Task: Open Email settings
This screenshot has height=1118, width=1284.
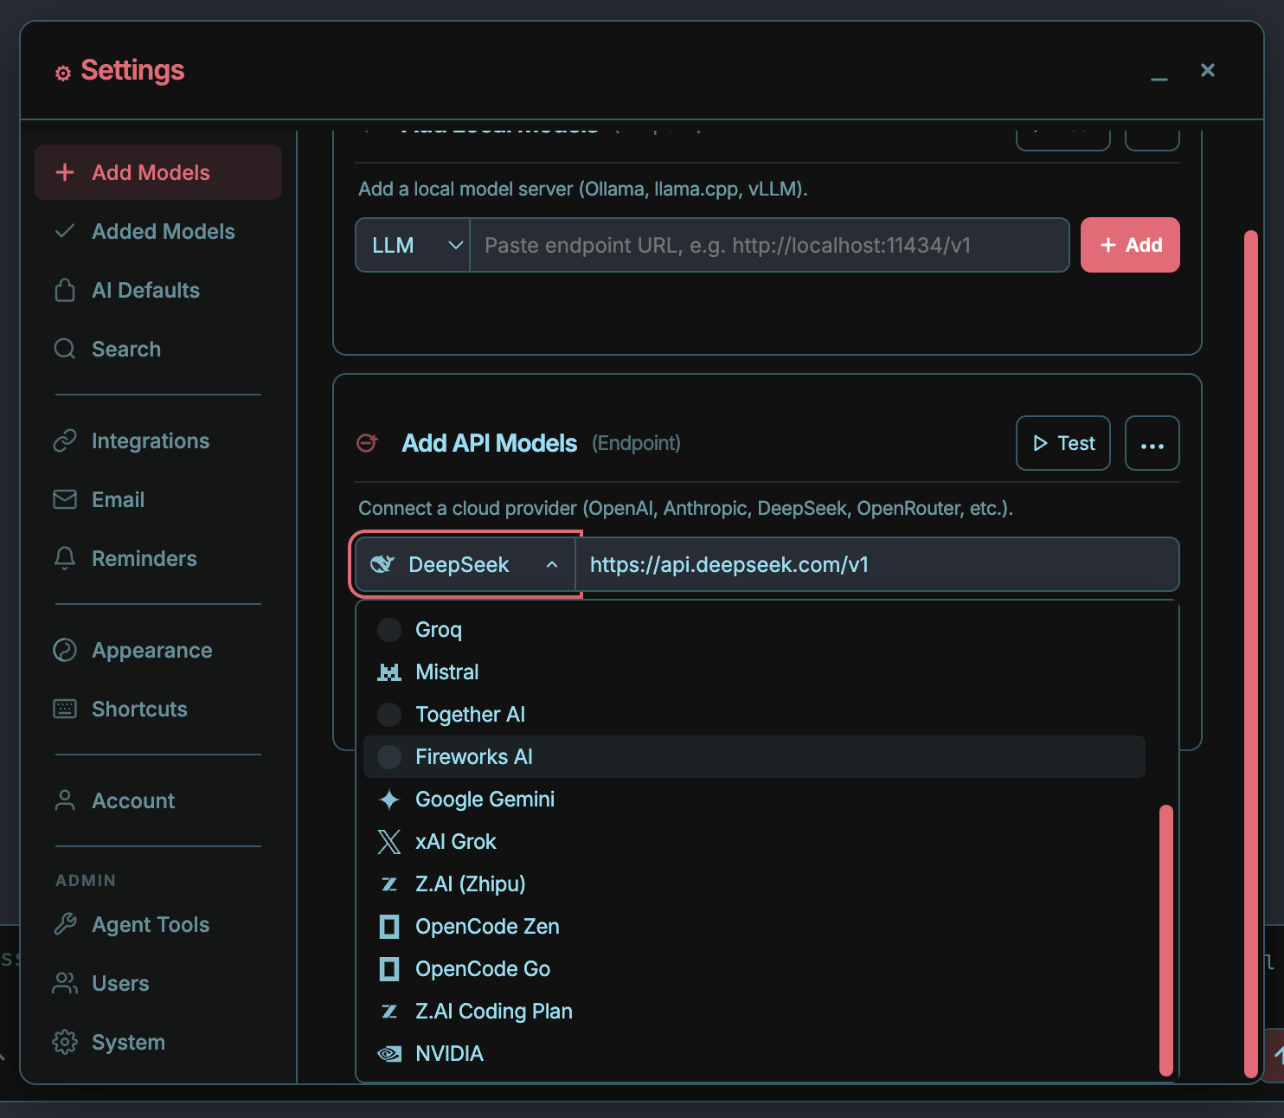Action: [158, 499]
